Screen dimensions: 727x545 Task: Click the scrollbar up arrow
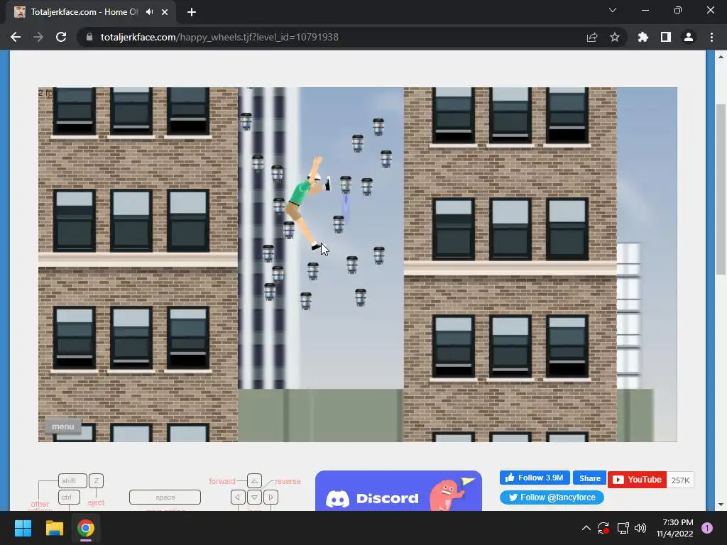coord(721,57)
